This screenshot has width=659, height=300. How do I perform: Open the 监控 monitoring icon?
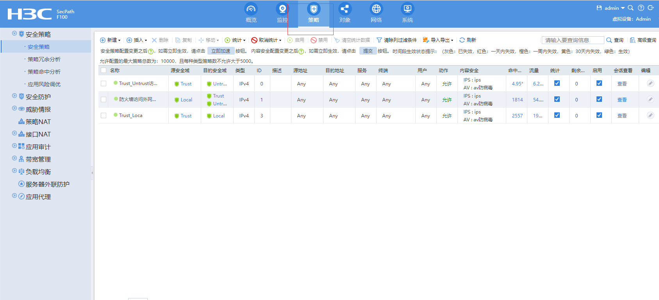click(x=282, y=9)
